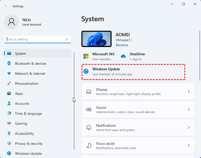Click the Microsoft 365 logo icon
This screenshot has height=158, width=201.
[86, 56]
